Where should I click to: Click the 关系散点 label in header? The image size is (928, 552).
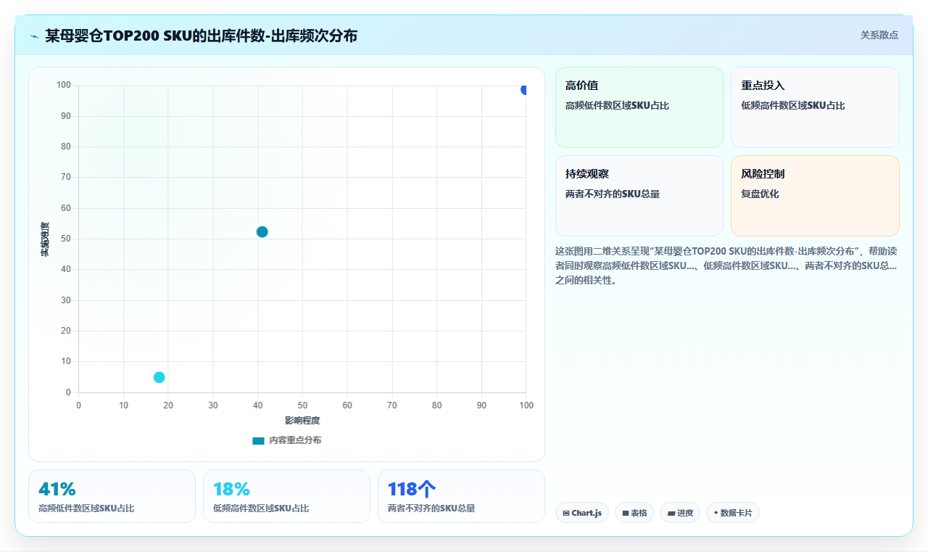879,35
